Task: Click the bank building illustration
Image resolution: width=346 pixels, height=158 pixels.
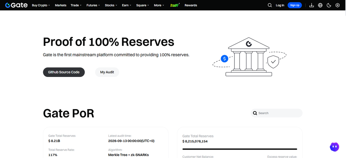Action: click(x=249, y=57)
